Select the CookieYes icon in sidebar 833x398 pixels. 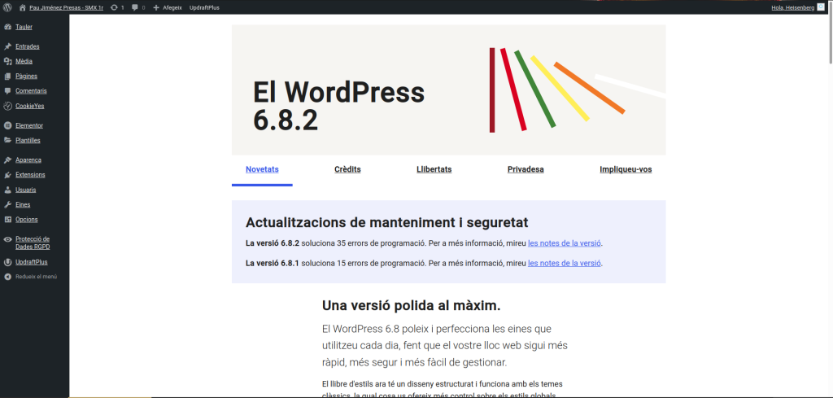click(7, 106)
